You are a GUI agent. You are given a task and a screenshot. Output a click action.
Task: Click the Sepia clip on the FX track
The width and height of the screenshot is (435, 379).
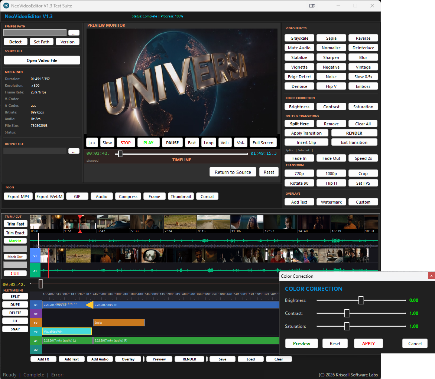click(x=119, y=323)
